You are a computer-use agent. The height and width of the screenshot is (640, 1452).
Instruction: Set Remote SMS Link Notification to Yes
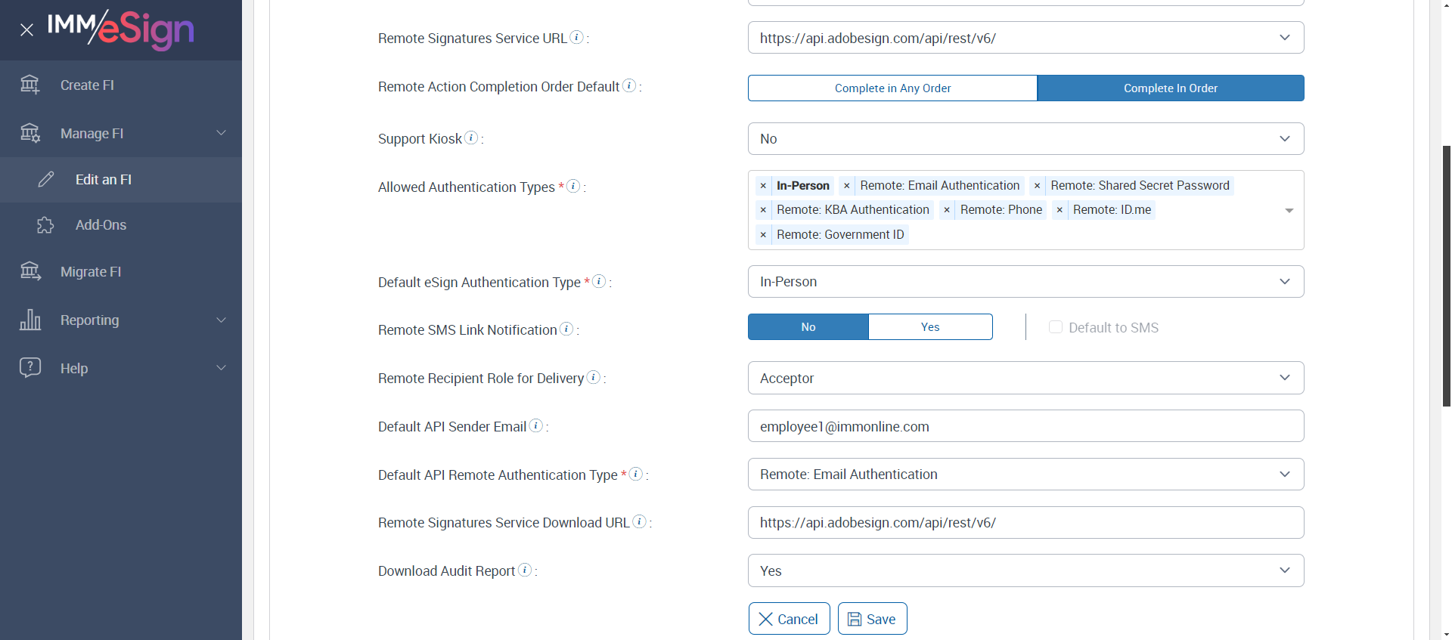coord(930,327)
